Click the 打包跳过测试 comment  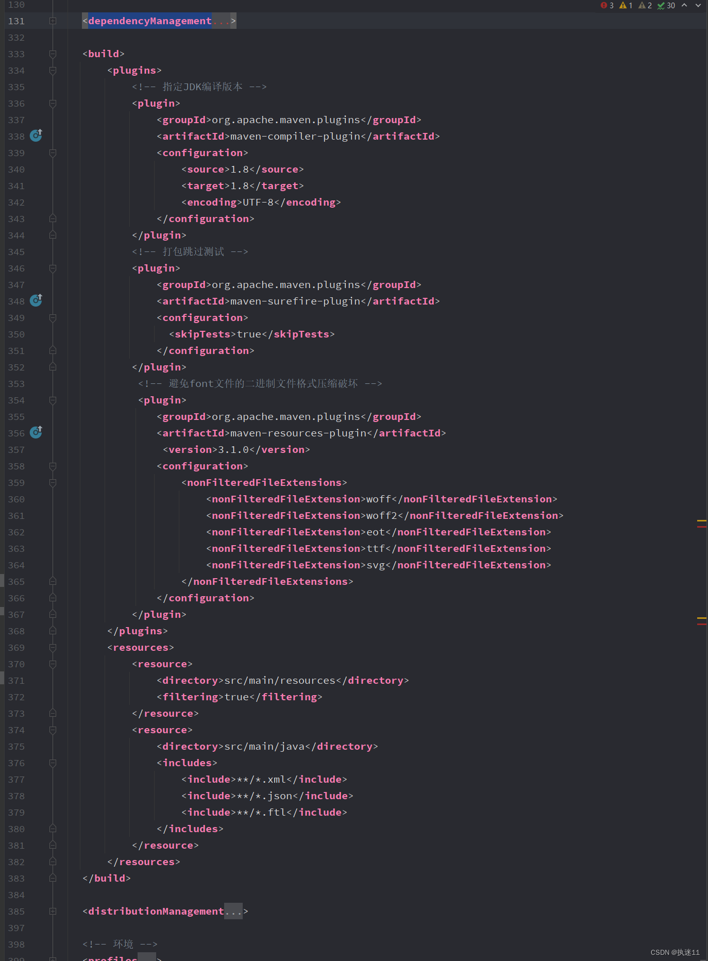190,252
